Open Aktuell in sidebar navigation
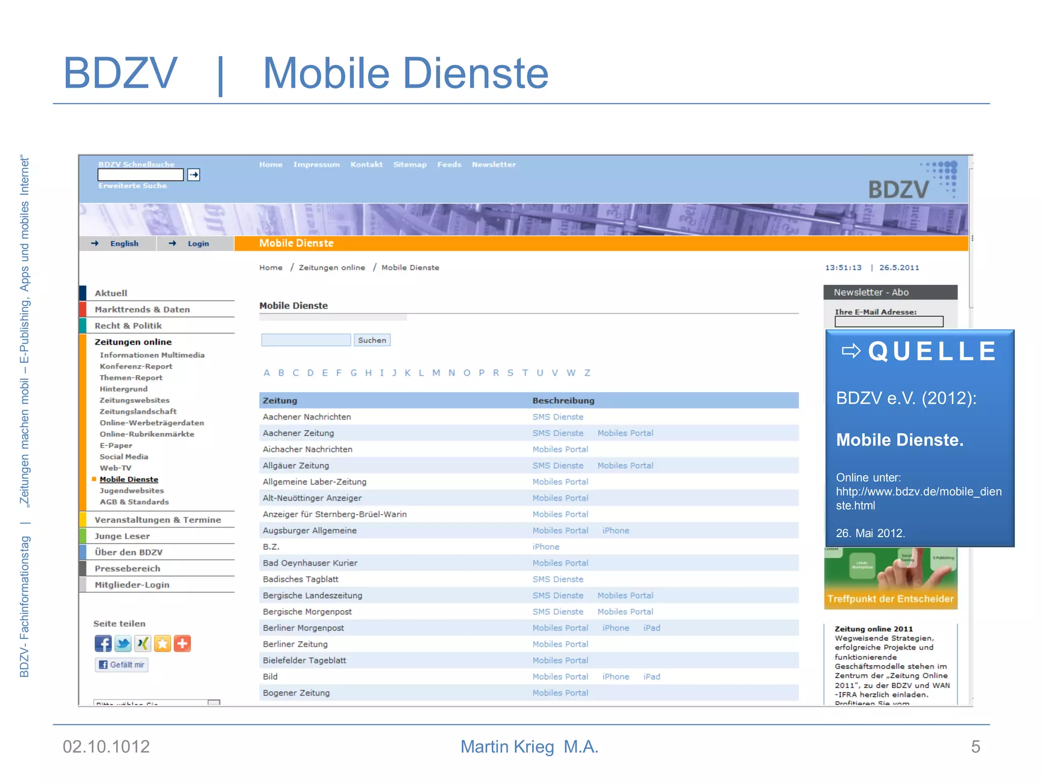The image size is (1043, 782). coord(111,293)
